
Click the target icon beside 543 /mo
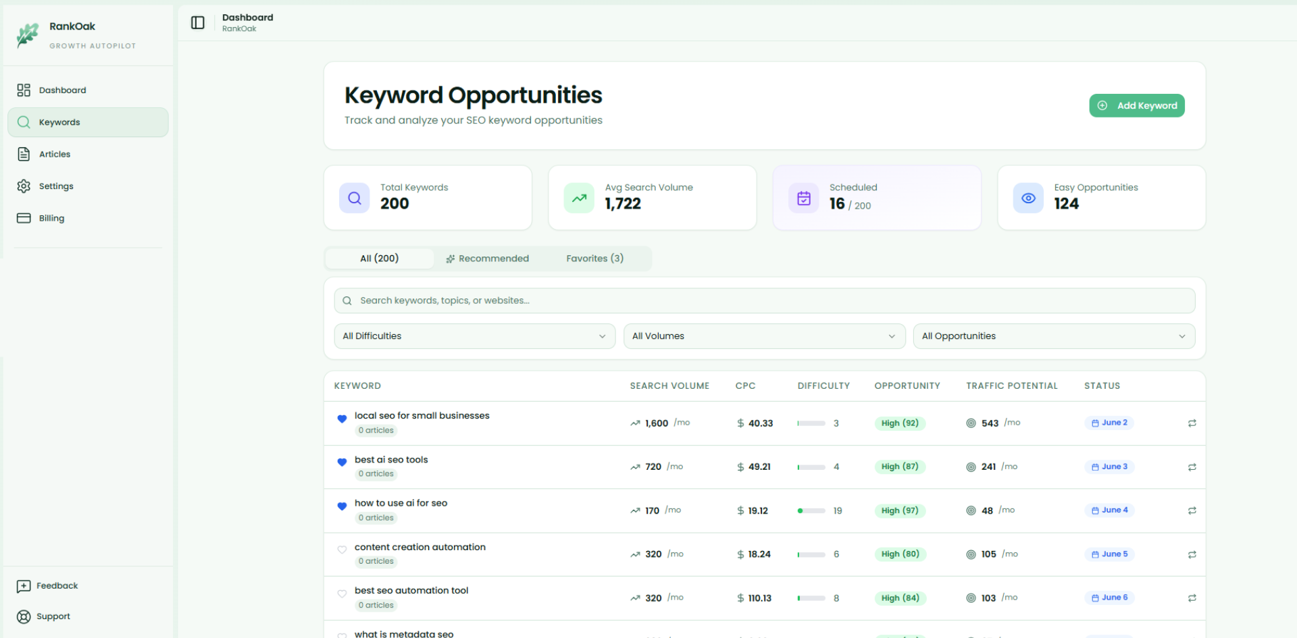pyautogui.click(x=971, y=423)
